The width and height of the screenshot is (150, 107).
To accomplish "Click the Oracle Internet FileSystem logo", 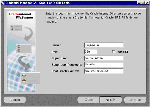I will click(x=21, y=16).
